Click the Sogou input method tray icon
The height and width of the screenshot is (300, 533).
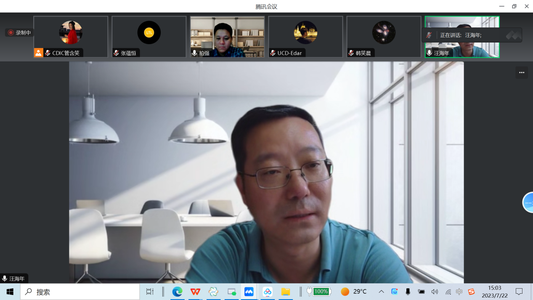(x=471, y=292)
